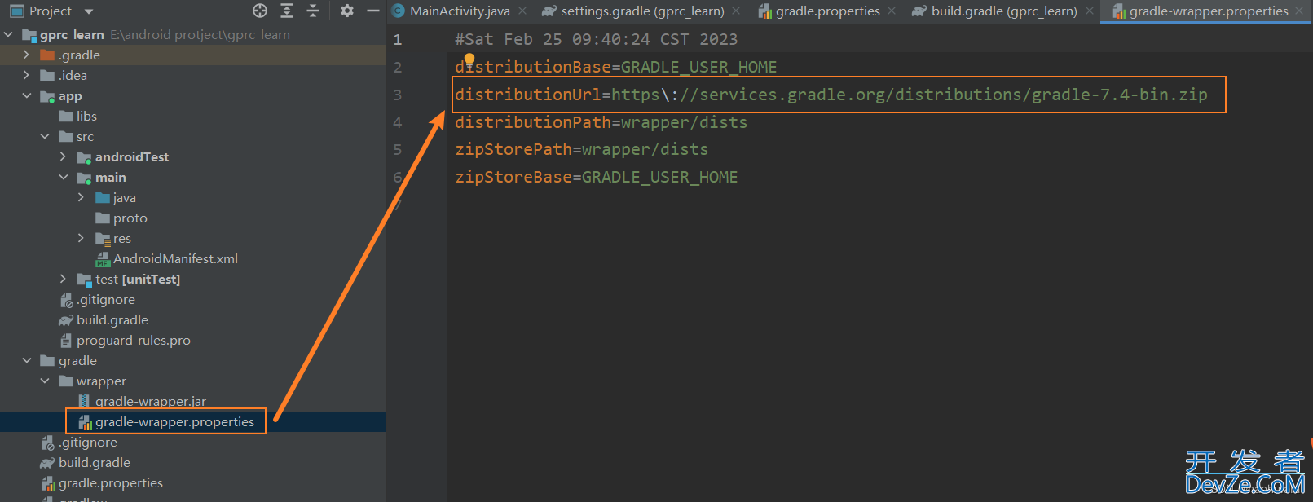Switch to build.gradle (gprc_learn) tab
This screenshot has height=502, width=1313.
pos(1004,11)
